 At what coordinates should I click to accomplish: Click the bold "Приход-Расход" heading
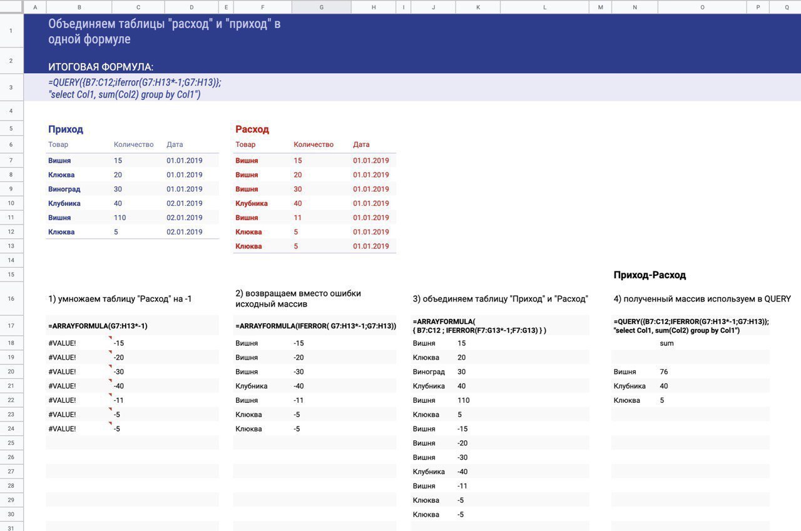(650, 275)
